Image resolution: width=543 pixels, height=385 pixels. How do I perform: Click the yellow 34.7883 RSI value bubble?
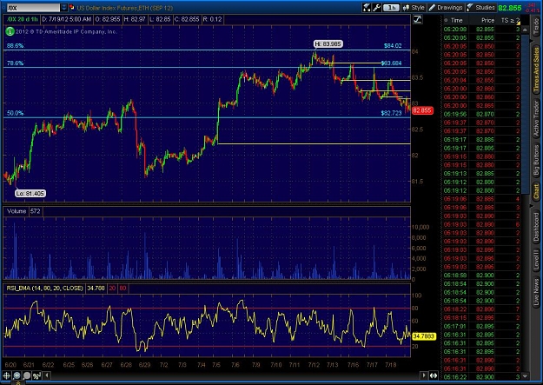(424, 336)
